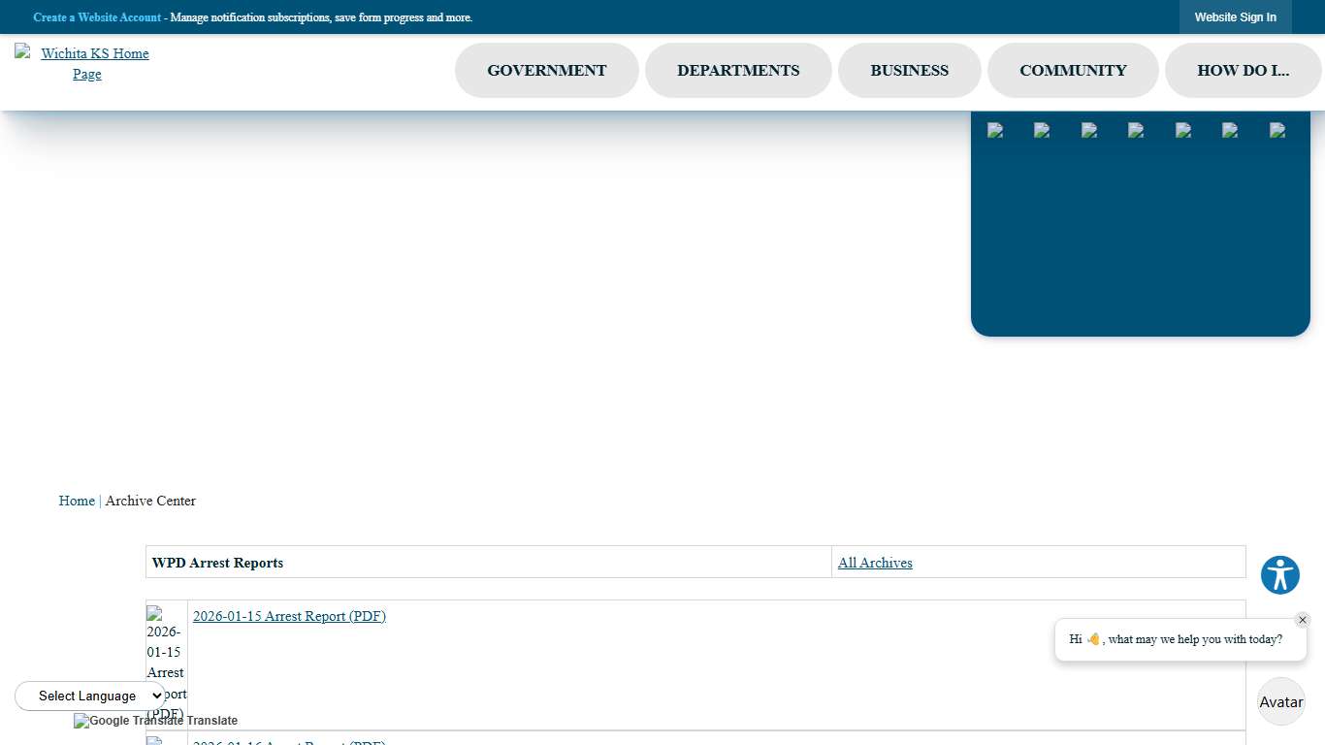The width and height of the screenshot is (1325, 745).
Task: Select the last social icon in the header row
Action: pos(1278,131)
